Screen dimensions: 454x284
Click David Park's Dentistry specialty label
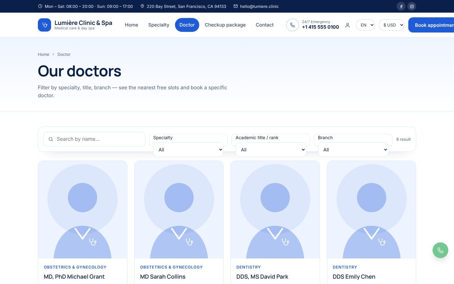(248, 267)
